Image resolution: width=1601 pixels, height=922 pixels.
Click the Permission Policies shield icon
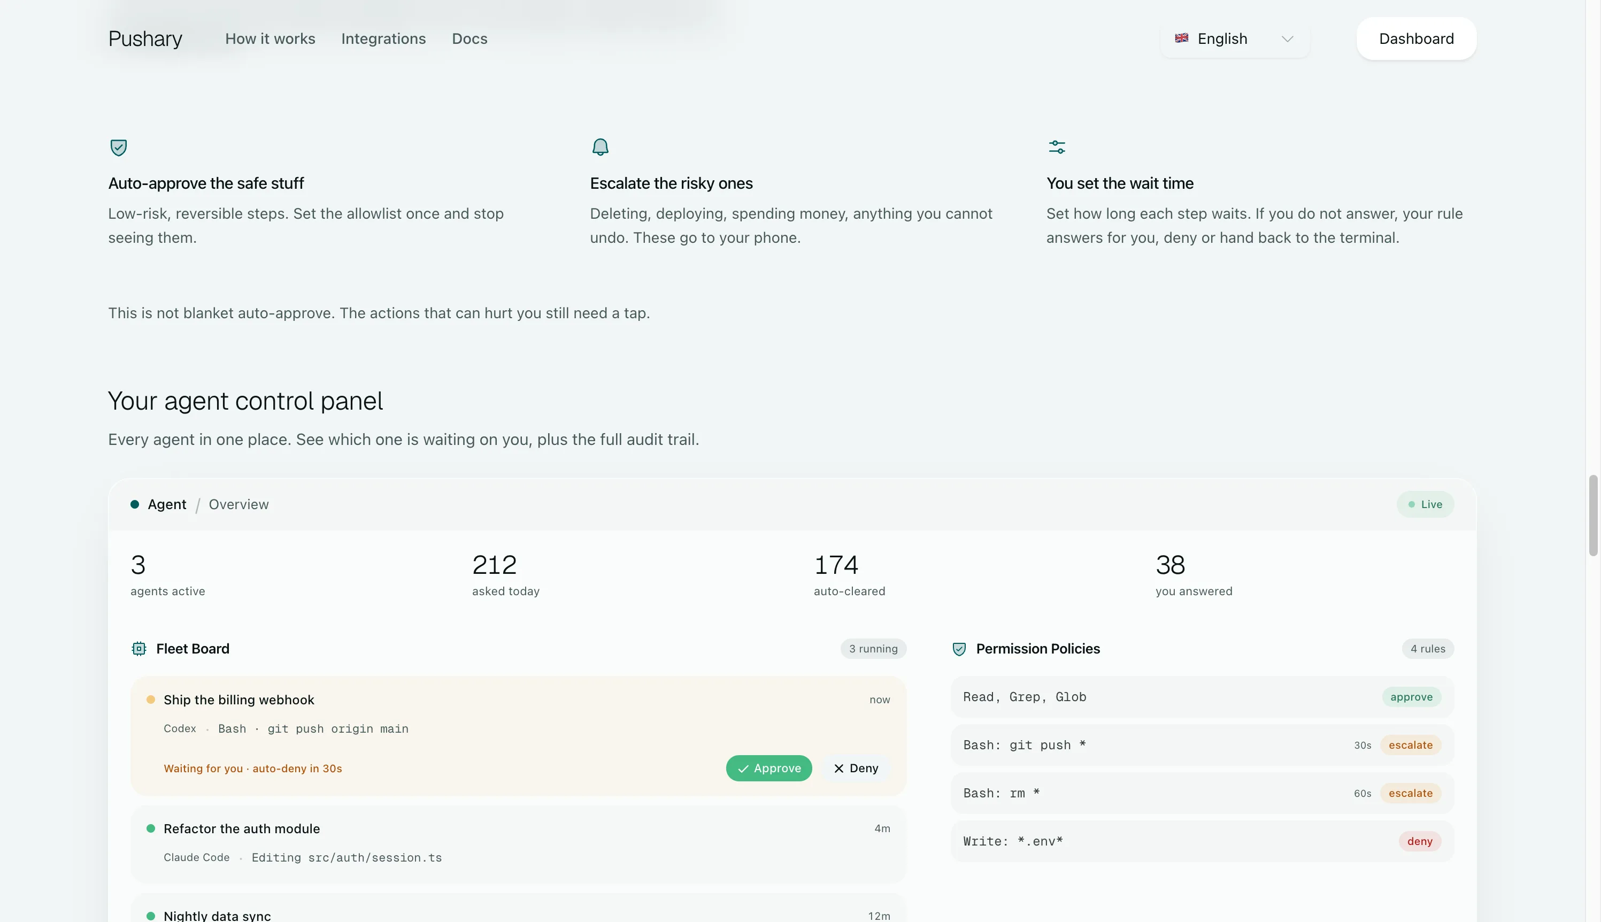959,649
